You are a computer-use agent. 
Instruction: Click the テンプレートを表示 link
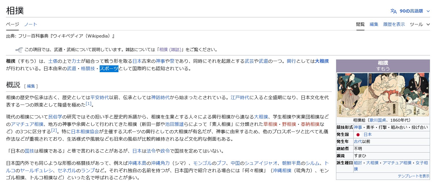tap(414, 176)
